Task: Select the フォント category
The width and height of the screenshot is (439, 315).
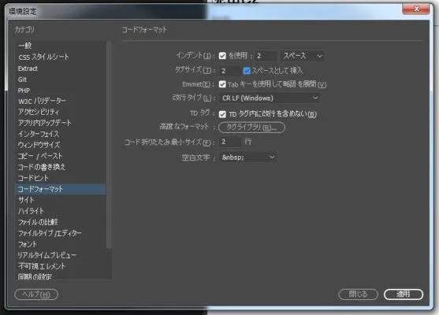Action: [x=61, y=244]
